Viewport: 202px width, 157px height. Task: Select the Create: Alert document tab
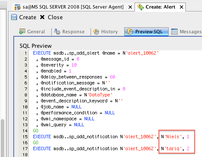pos(160,7)
